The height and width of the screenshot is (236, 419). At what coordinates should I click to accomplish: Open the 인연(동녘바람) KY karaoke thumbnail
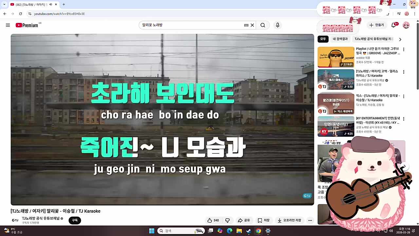pyautogui.click(x=336, y=127)
